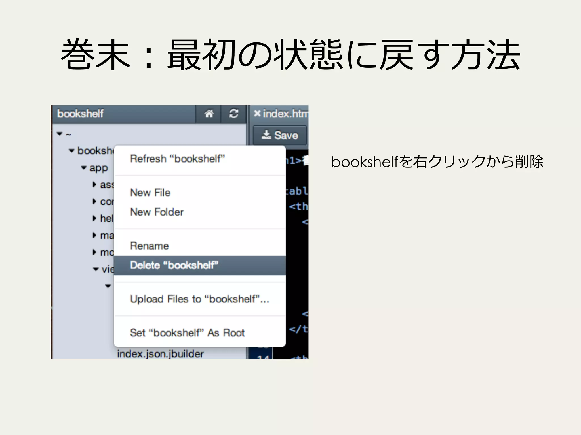Click the app folder label
Image resolution: width=581 pixels, height=435 pixels.
(x=99, y=168)
